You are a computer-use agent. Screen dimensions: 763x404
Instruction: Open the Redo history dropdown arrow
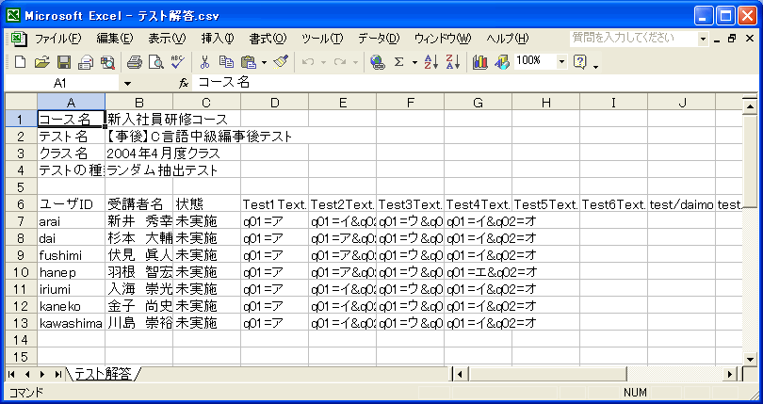355,62
